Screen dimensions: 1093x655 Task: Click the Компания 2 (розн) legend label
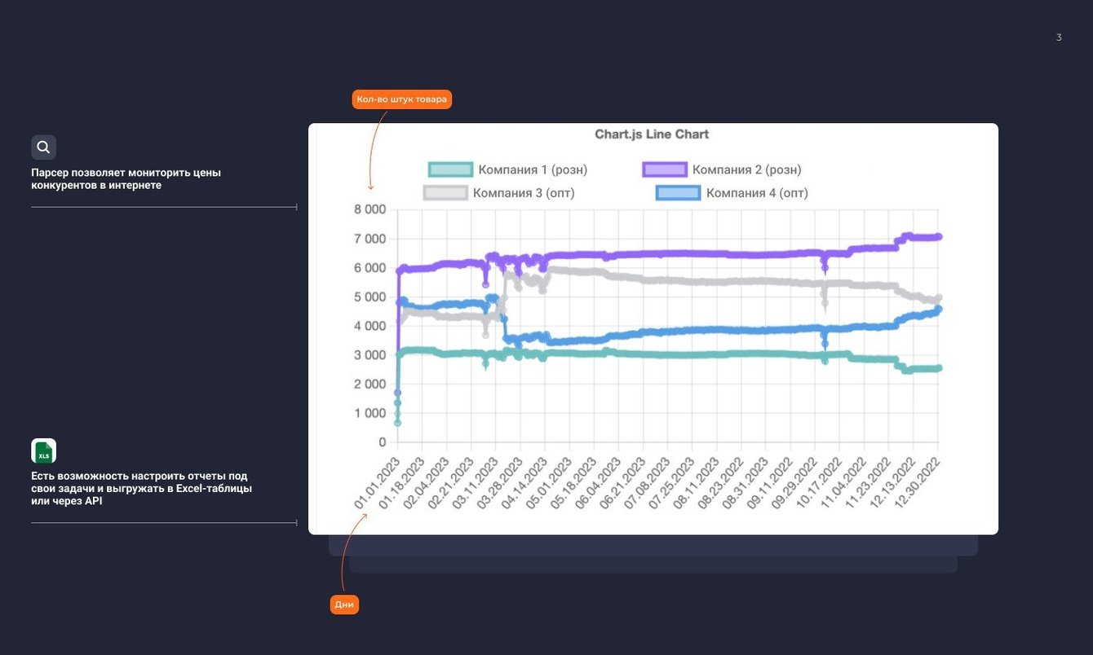click(746, 169)
